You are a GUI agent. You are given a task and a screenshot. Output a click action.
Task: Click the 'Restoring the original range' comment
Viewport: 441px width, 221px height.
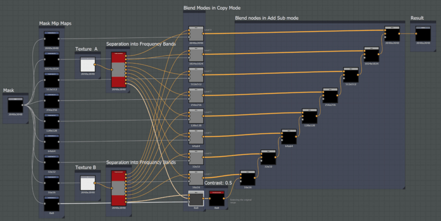(241, 201)
